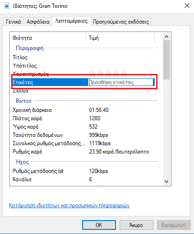Click the 532 frame height value
This screenshot has height=234, width=194.
(x=93, y=127)
